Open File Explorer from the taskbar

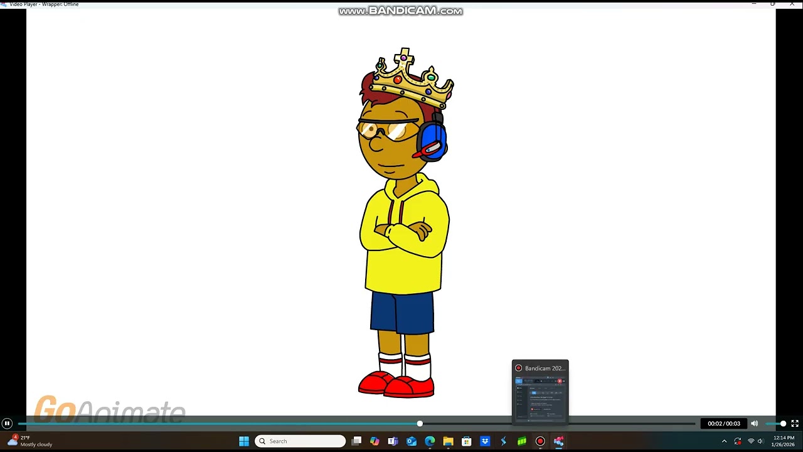(448, 441)
